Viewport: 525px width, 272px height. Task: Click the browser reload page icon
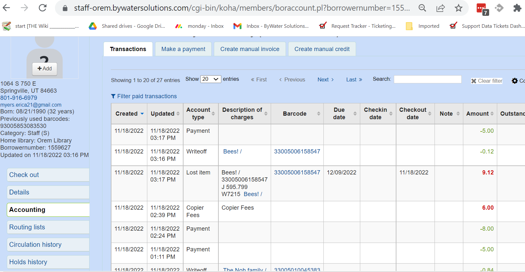[43, 8]
